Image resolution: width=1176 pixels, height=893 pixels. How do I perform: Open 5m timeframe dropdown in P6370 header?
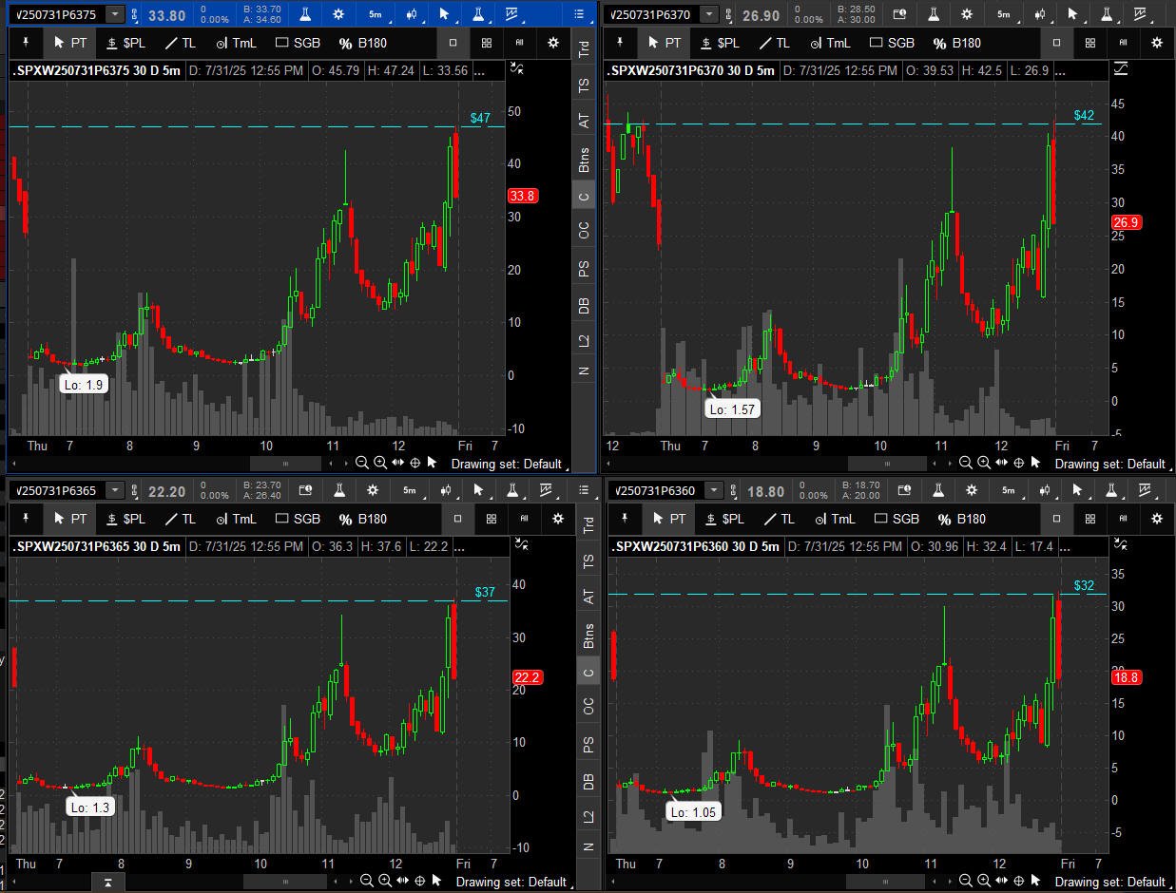click(x=1004, y=14)
